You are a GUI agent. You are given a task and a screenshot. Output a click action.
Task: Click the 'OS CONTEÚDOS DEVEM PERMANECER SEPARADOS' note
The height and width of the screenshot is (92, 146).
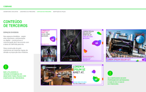118,81
